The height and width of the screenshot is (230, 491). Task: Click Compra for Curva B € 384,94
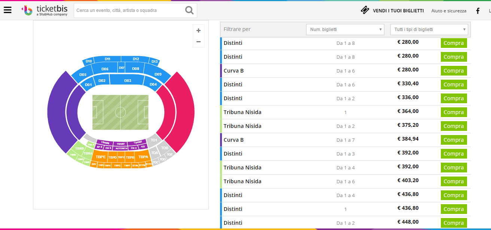pos(454,140)
